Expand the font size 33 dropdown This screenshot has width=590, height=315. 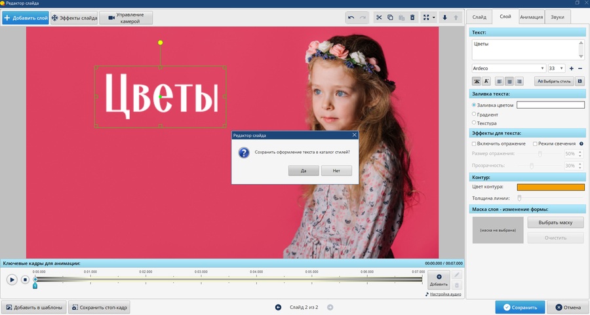(x=562, y=68)
